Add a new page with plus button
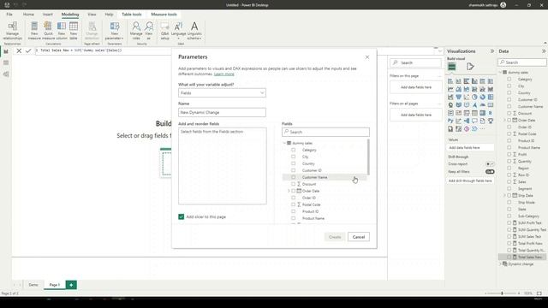This screenshot has width=548, height=308. pyautogui.click(x=71, y=285)
